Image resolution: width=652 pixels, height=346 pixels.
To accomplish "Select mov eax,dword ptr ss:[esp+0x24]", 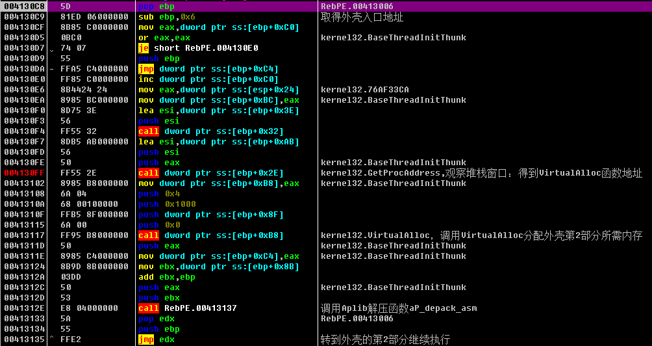I will click(x=218, y=90).
